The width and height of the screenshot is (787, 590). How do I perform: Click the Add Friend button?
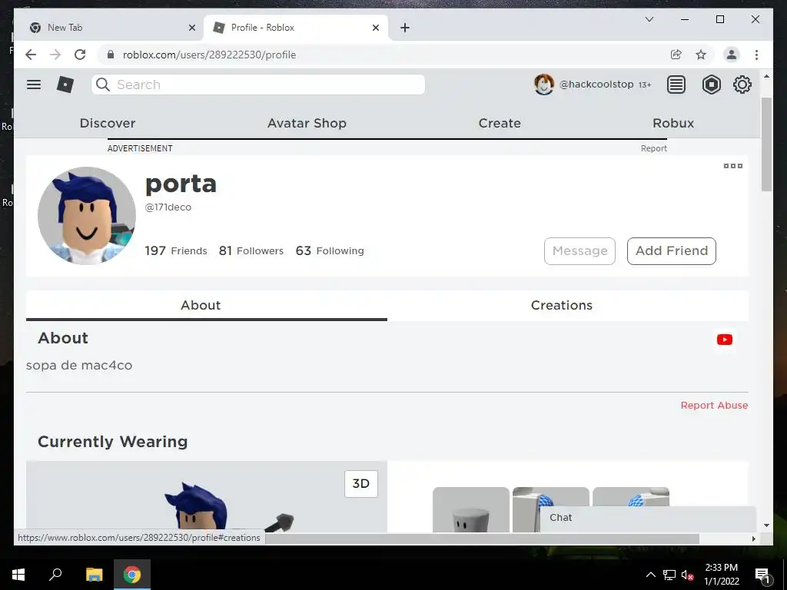(x=672, y=251)
